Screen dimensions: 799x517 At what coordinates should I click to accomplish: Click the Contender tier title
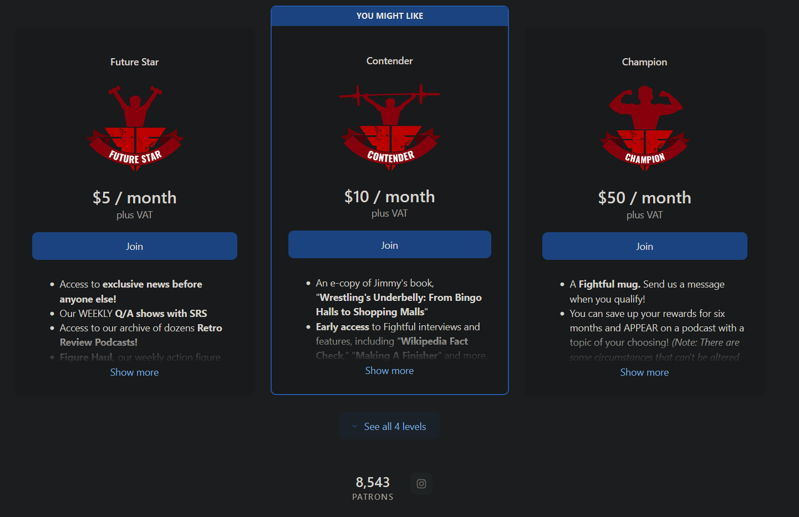[390, 61]
